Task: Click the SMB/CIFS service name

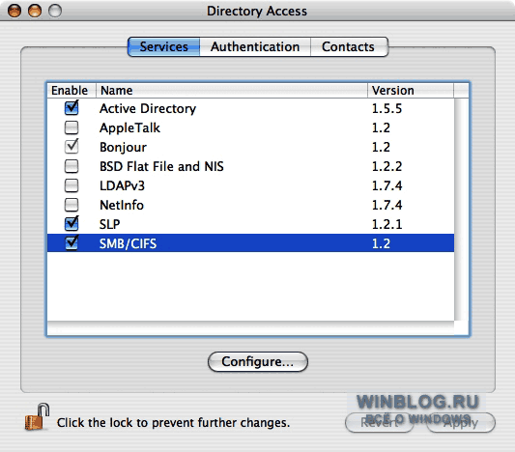Action: (x=128, y=244)
